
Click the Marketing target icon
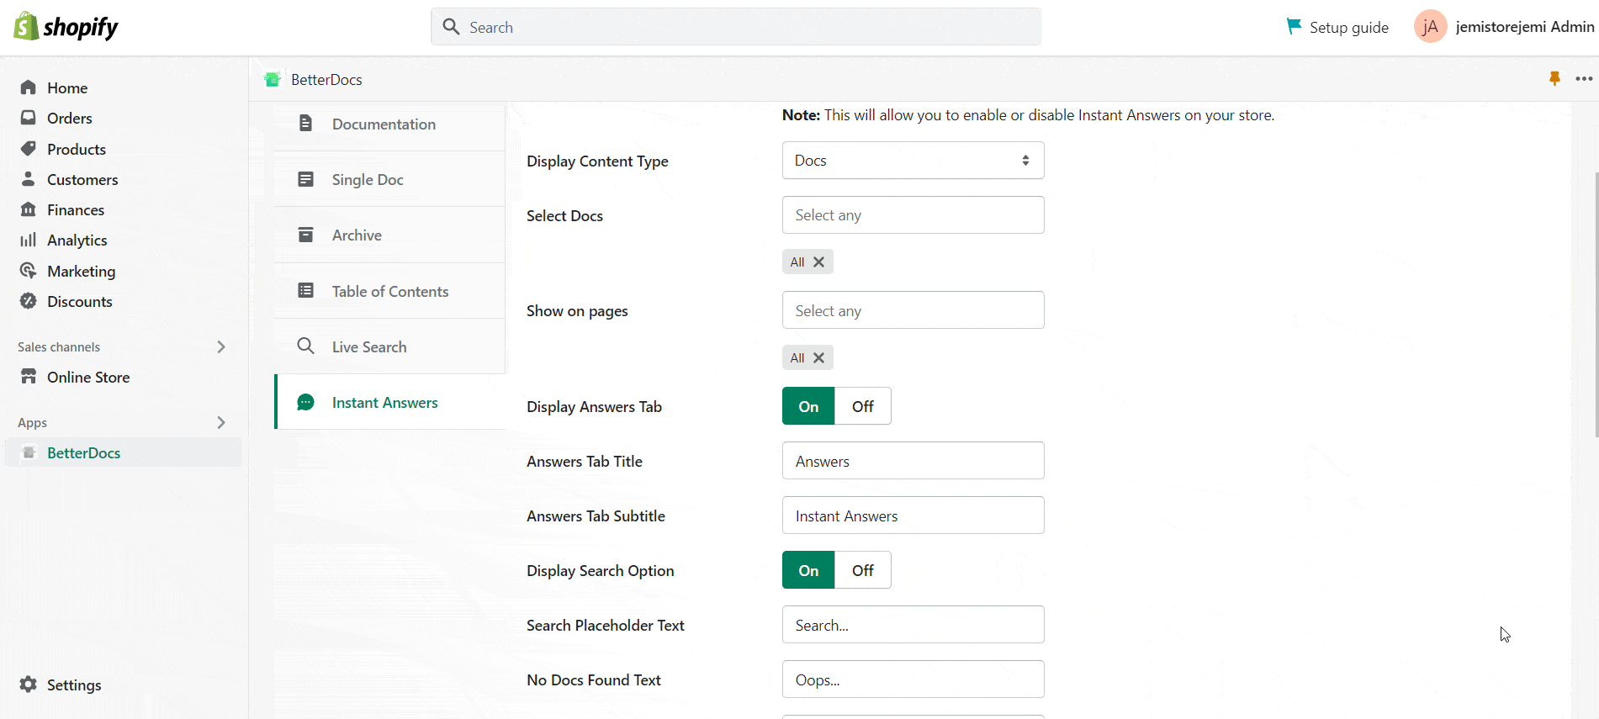29,271
